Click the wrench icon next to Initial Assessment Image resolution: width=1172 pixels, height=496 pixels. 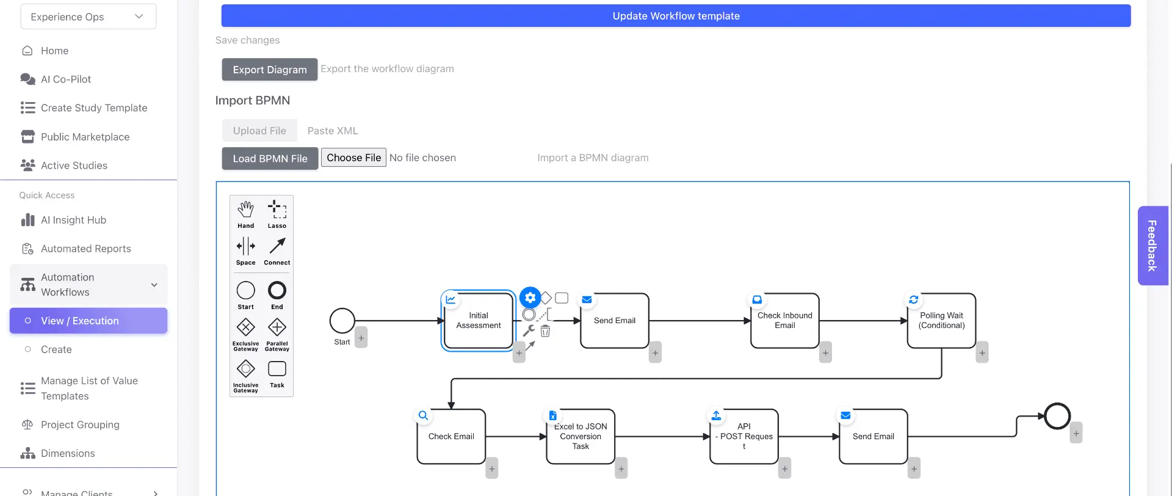click(529, 331)
